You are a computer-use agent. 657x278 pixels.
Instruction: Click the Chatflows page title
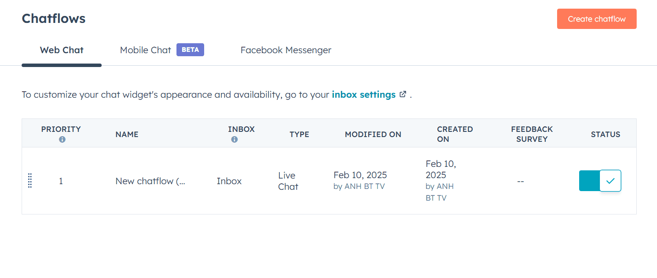point(53,18)
